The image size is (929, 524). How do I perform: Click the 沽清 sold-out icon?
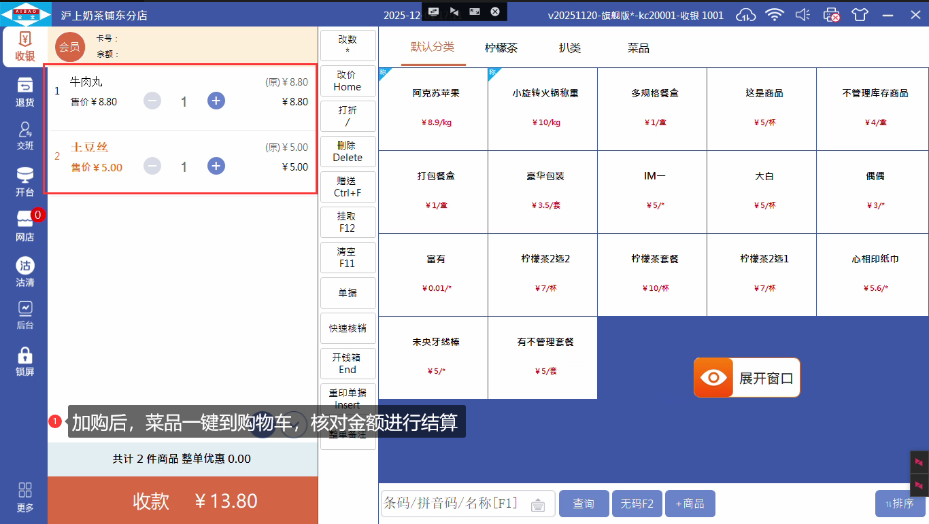(x=24, y=272)
